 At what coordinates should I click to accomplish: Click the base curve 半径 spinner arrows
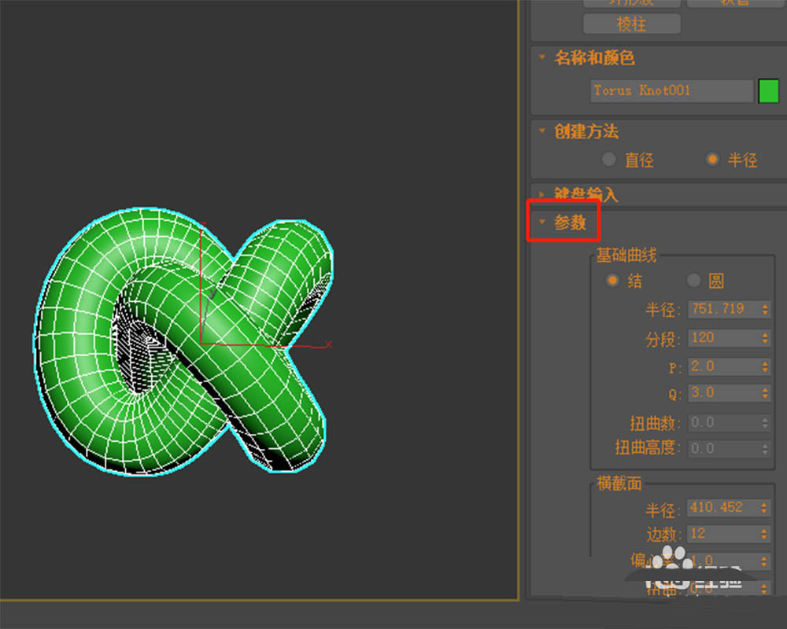click(765, 309)
